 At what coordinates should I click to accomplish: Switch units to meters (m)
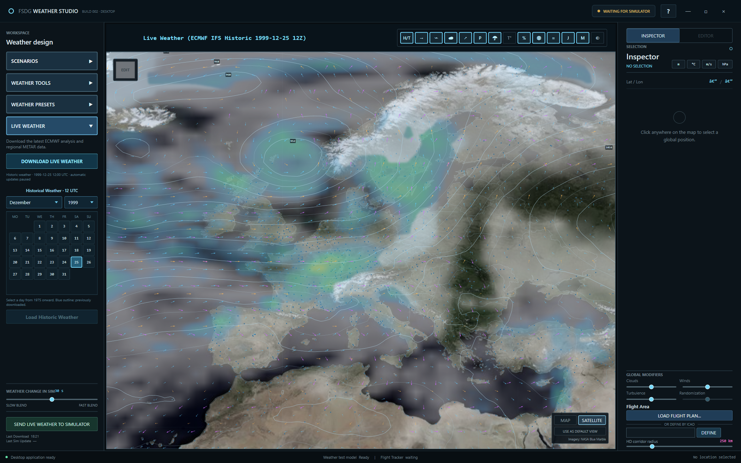(x=678, y=64)
